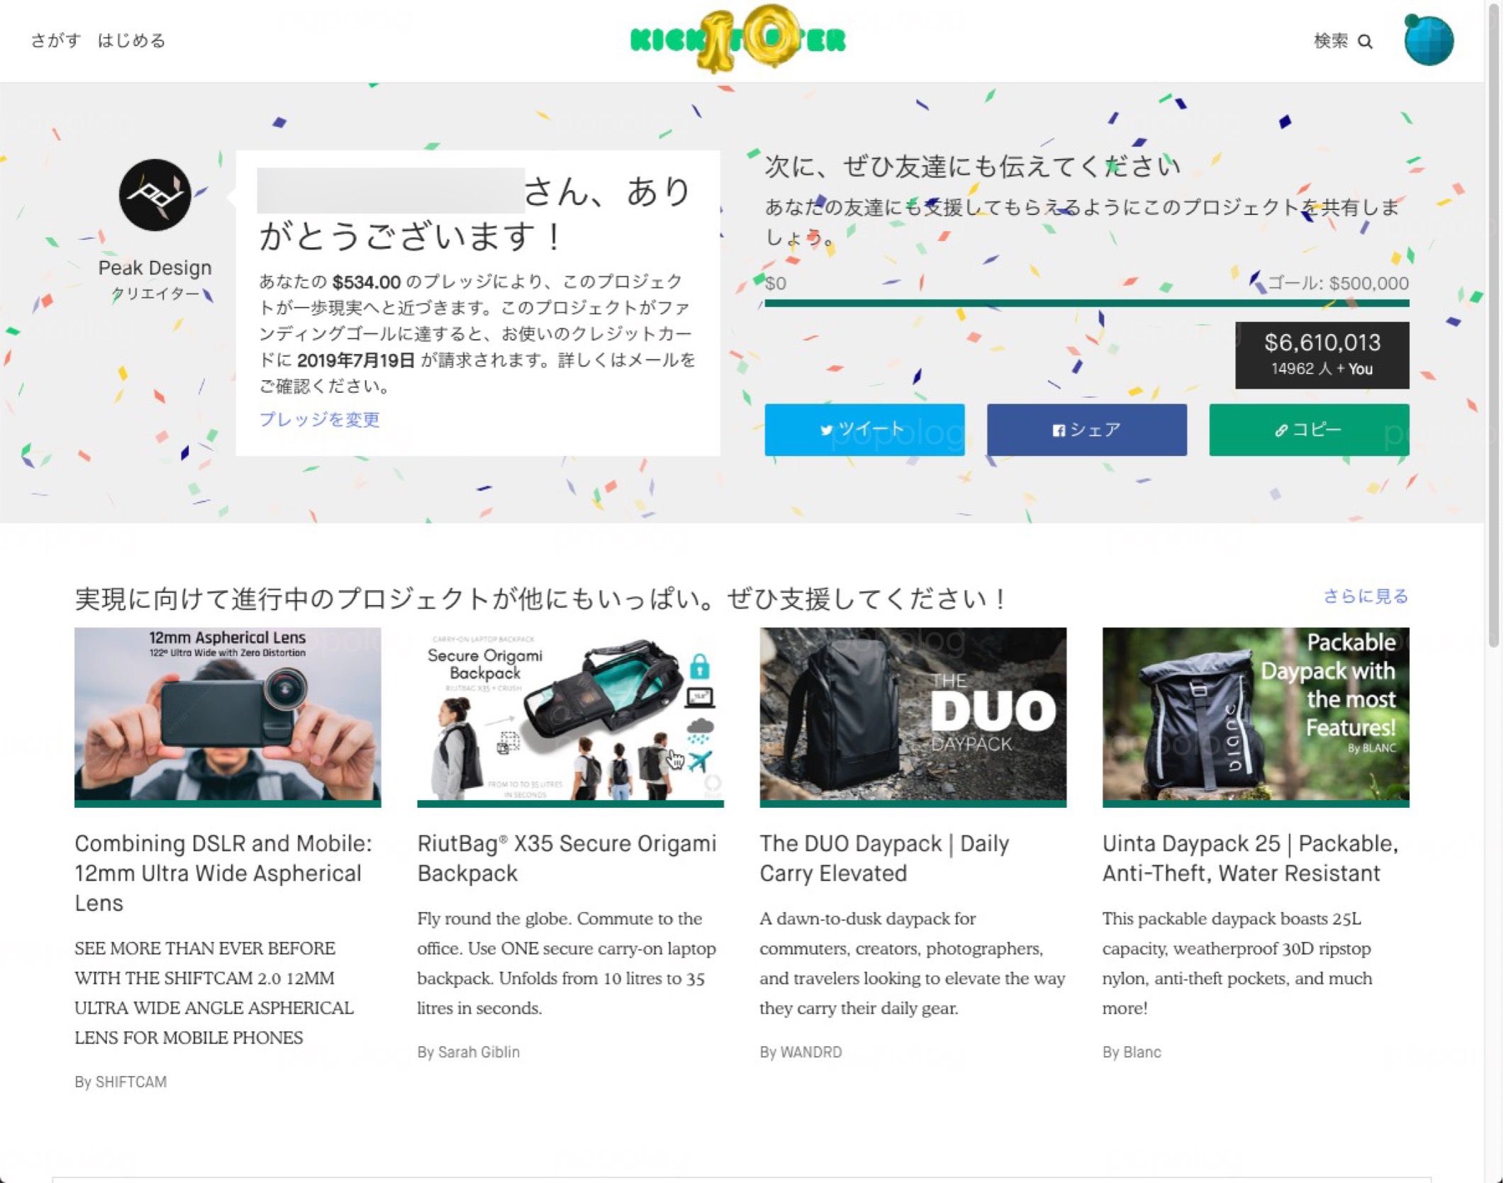Open the user avatar globe icon
The width and height of the screenshot is (1504, 1183).
(1428, 40)
